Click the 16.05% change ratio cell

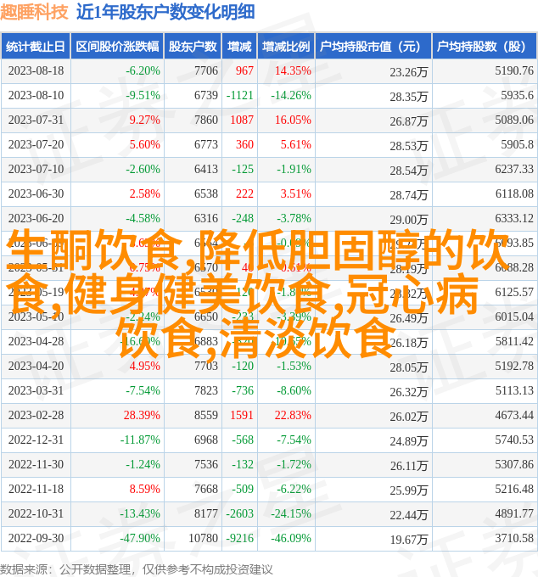click(293, 120)
